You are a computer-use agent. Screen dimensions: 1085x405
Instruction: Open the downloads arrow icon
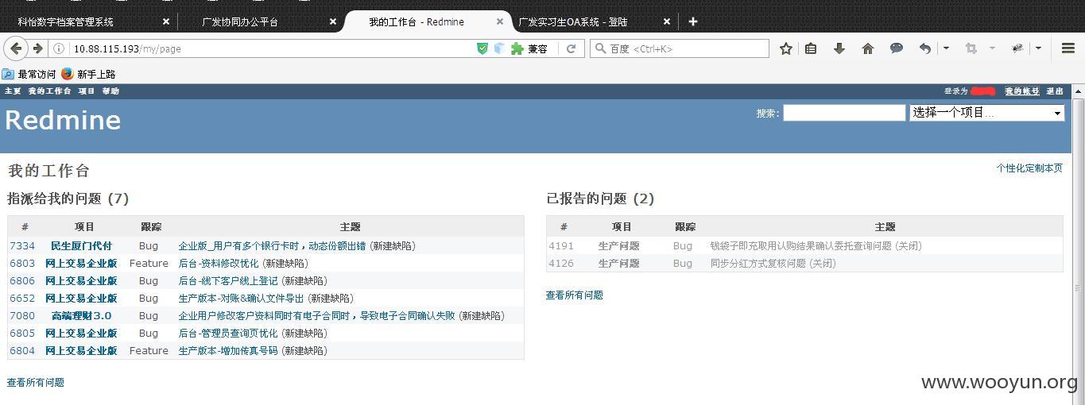click(839, 48)
